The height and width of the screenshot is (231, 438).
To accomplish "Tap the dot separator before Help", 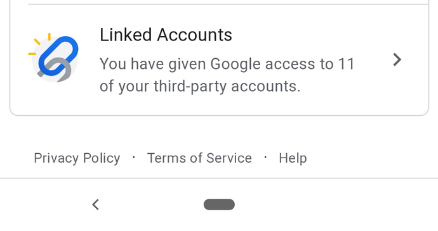I will tap(265, 158).
